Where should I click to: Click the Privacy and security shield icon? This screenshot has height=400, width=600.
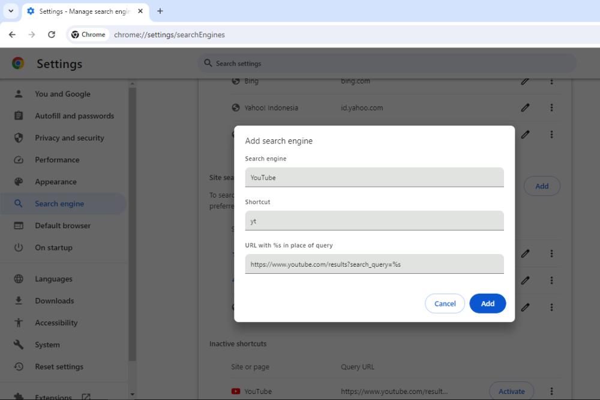[19, 138]
